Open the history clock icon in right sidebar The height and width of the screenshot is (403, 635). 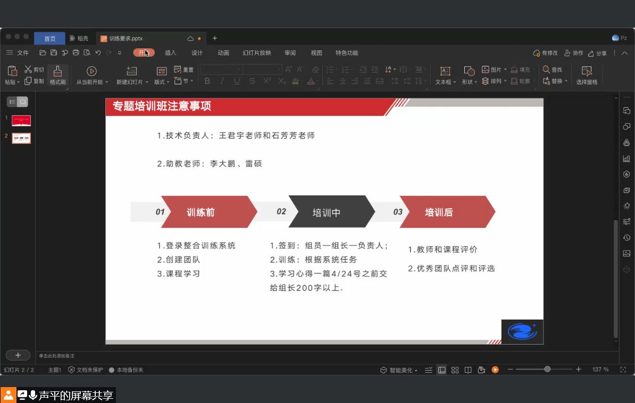tap(626, 238)
